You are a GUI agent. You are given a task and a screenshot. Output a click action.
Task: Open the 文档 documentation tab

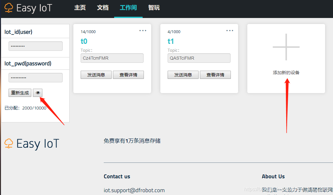[103, 8]
